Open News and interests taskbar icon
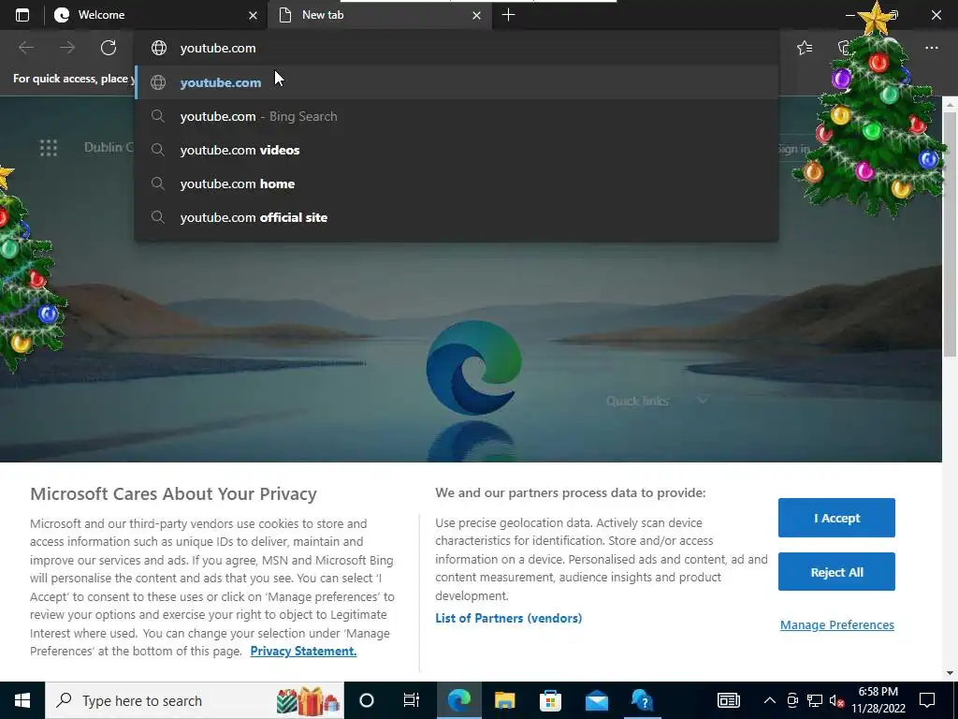Viewport: 958px width, 719px height. tap(728, 700)
